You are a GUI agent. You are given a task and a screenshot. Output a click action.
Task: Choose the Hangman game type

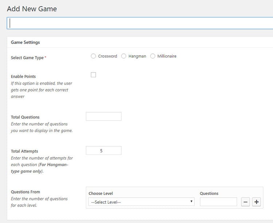pos(124,56)
